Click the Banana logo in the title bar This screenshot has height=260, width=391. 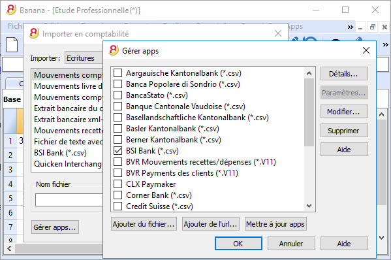[x=10, y=10]
